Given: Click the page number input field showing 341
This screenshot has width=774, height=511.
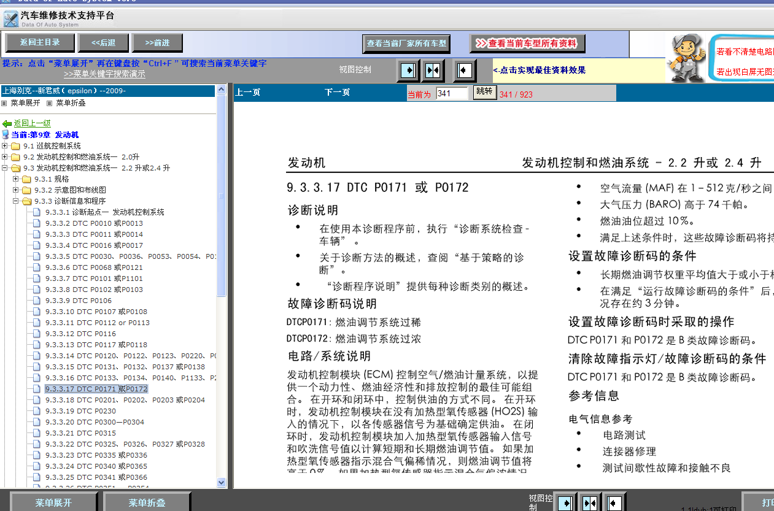Looking at the screenshot, I should [452, 93].
